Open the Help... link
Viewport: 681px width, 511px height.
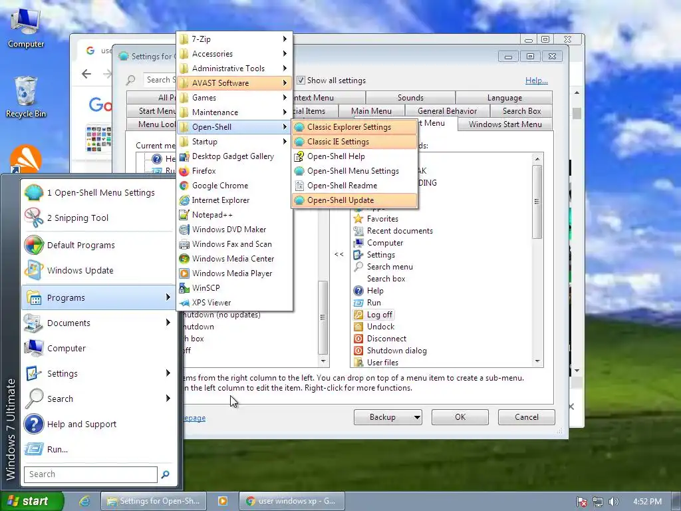[537, 81]
